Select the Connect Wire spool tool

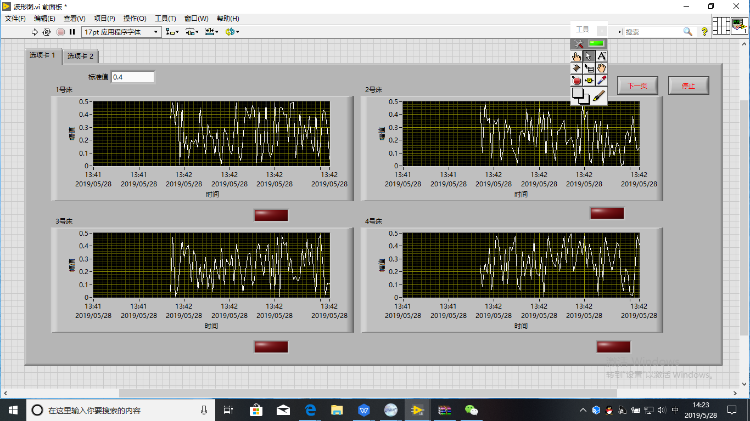tap(577, 68)
